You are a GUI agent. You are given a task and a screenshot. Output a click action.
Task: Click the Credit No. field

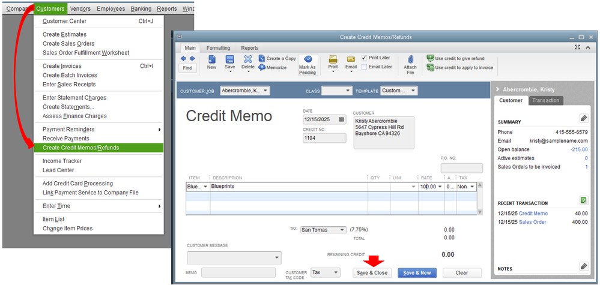pos(324,138)
